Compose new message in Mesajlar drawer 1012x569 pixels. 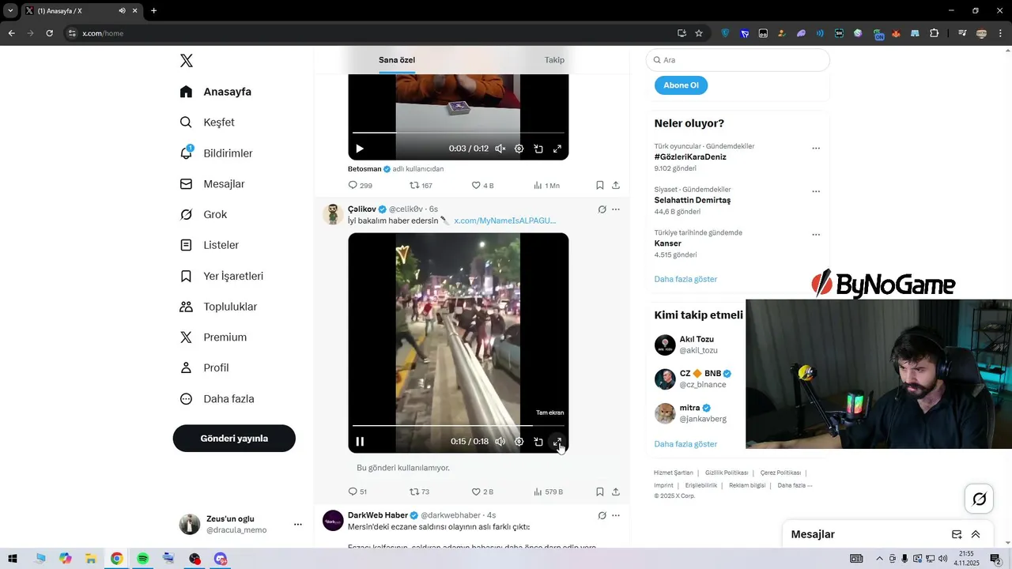957,534
